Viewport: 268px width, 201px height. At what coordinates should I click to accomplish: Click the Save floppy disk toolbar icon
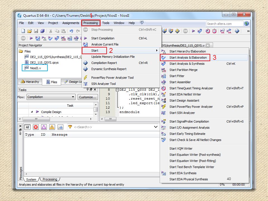(36, 31)
